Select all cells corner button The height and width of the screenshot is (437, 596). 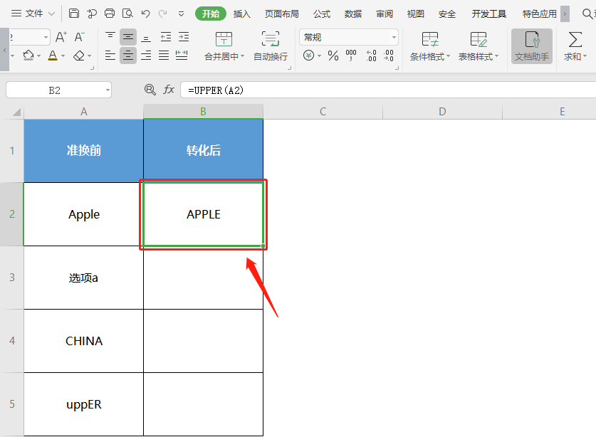(16, 112)
